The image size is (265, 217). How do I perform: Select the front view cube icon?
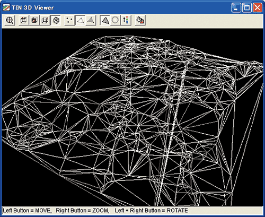(x=34, y=20)
